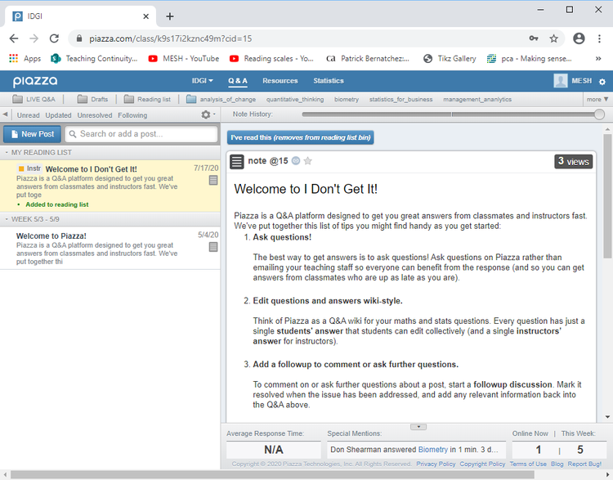Viewport: 613px width, 480px height.
Task: Click the LIVE Q&A folder icon
Action: tap(18, 99)
